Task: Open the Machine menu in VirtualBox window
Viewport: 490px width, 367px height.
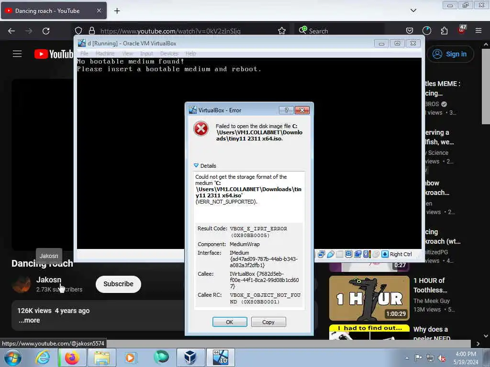Action: [105, 54]
